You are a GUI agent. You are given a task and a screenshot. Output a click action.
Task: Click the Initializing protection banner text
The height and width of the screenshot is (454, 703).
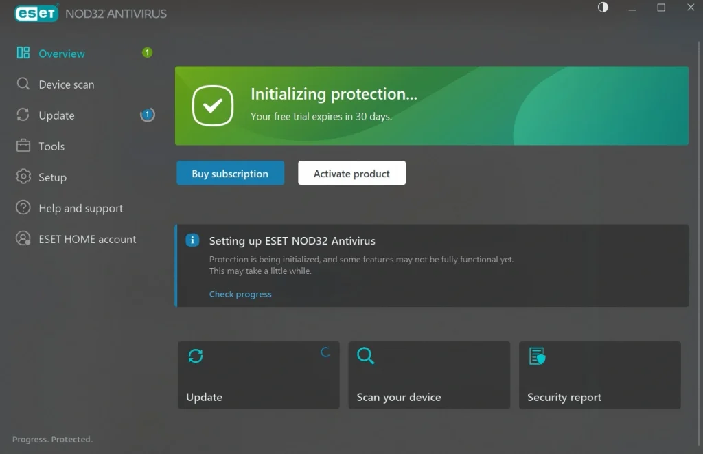334,94
